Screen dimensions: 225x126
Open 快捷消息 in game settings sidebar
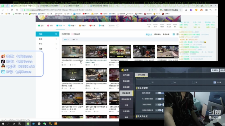(126, 111)
